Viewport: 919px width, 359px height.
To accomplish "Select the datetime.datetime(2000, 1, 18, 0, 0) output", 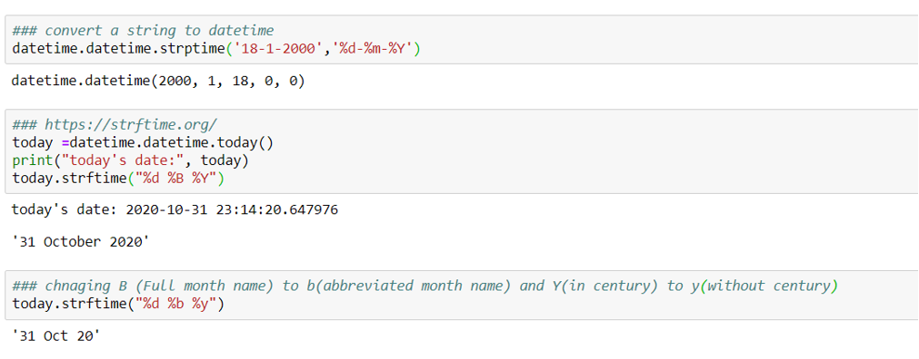I will [x=158, y=82].
